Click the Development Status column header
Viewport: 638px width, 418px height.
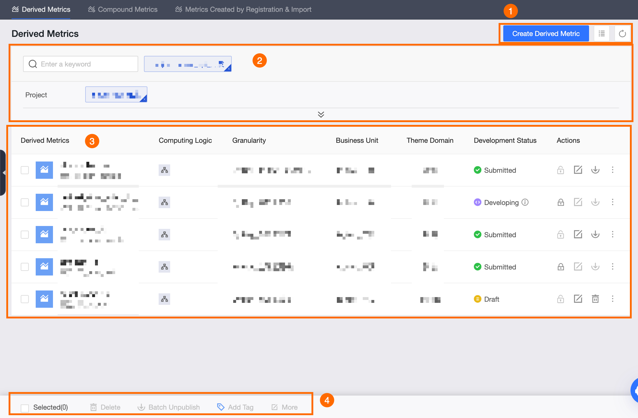click(505, 140)
